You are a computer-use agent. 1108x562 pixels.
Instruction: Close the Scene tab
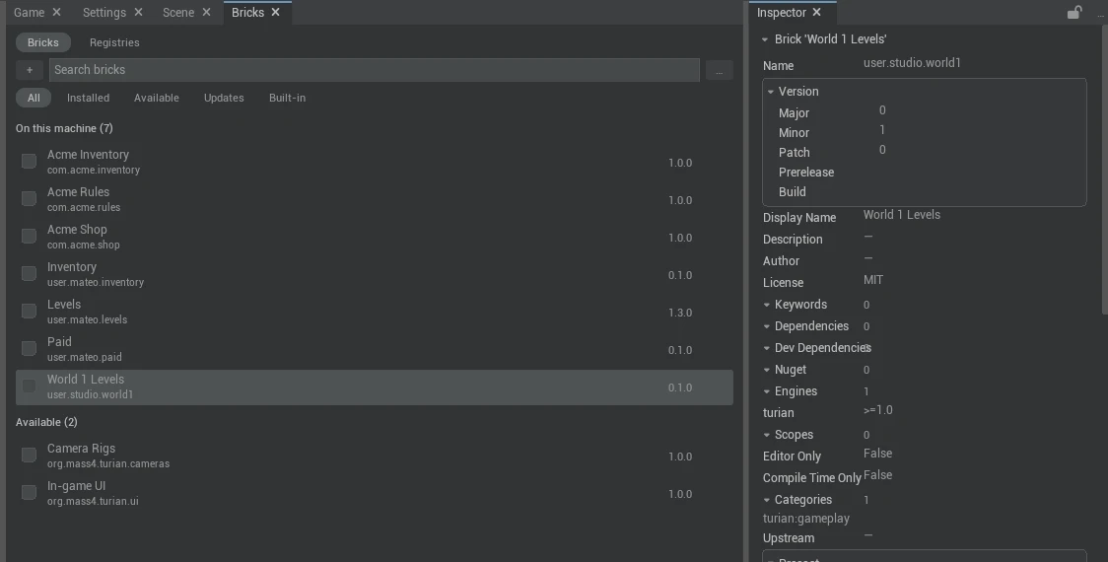pos(206,12)
